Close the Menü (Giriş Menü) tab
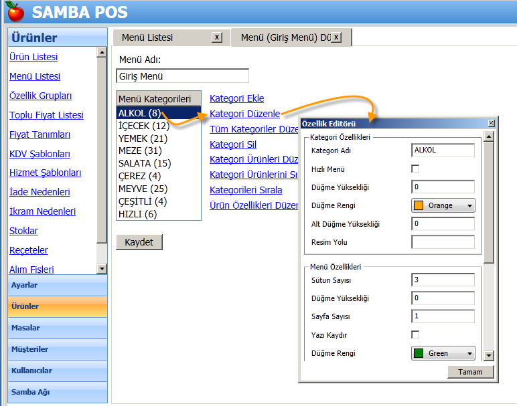Image resolution: width=517 pixels, height=406 pixels. pyautogui.click(x=336, y=37)
